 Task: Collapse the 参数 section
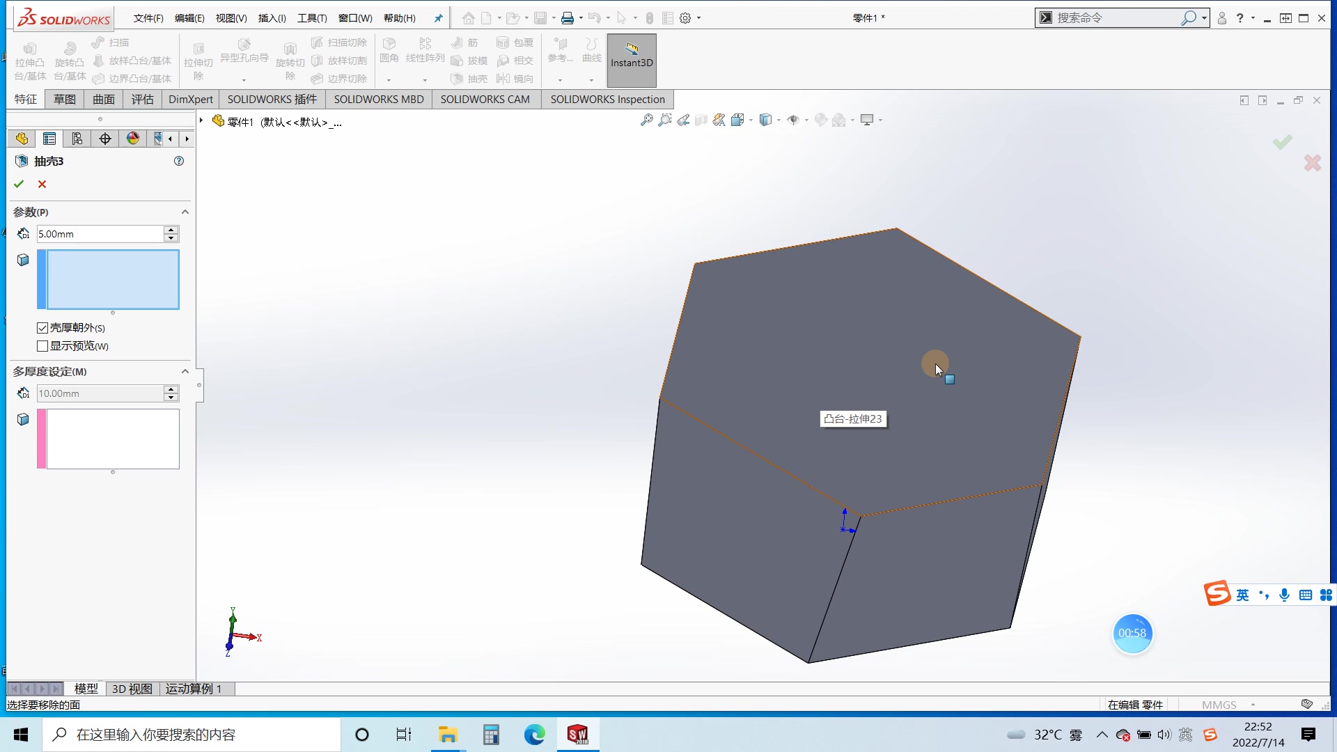[185, 212]
